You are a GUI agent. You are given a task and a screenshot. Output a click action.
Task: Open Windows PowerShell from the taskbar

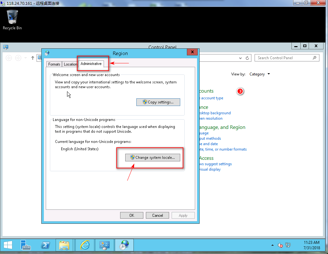pos(46,245)
